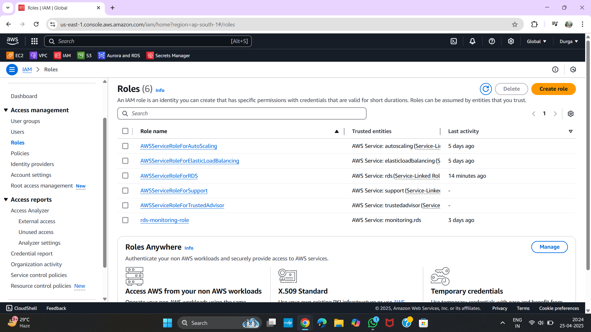Click the sidebar vertical scrollbar
The image size is (591, 332).
(x=105, y=192)
